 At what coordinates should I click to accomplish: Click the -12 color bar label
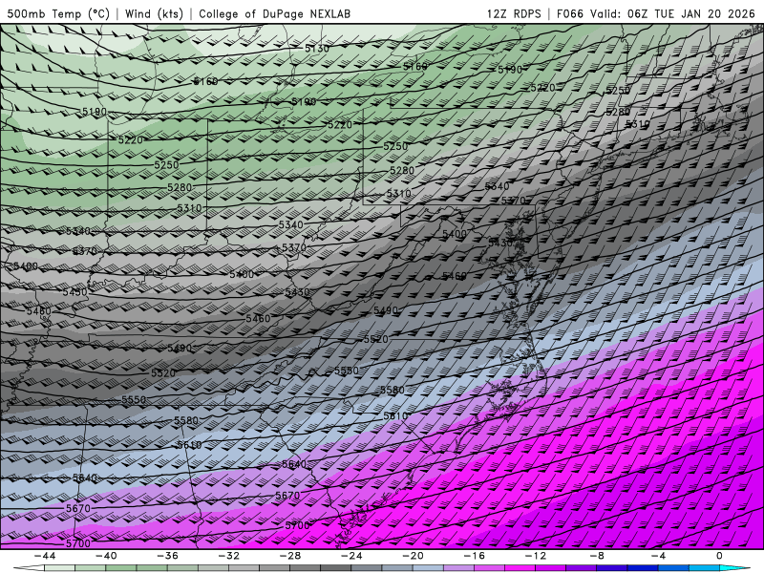[x=536, y=556]
